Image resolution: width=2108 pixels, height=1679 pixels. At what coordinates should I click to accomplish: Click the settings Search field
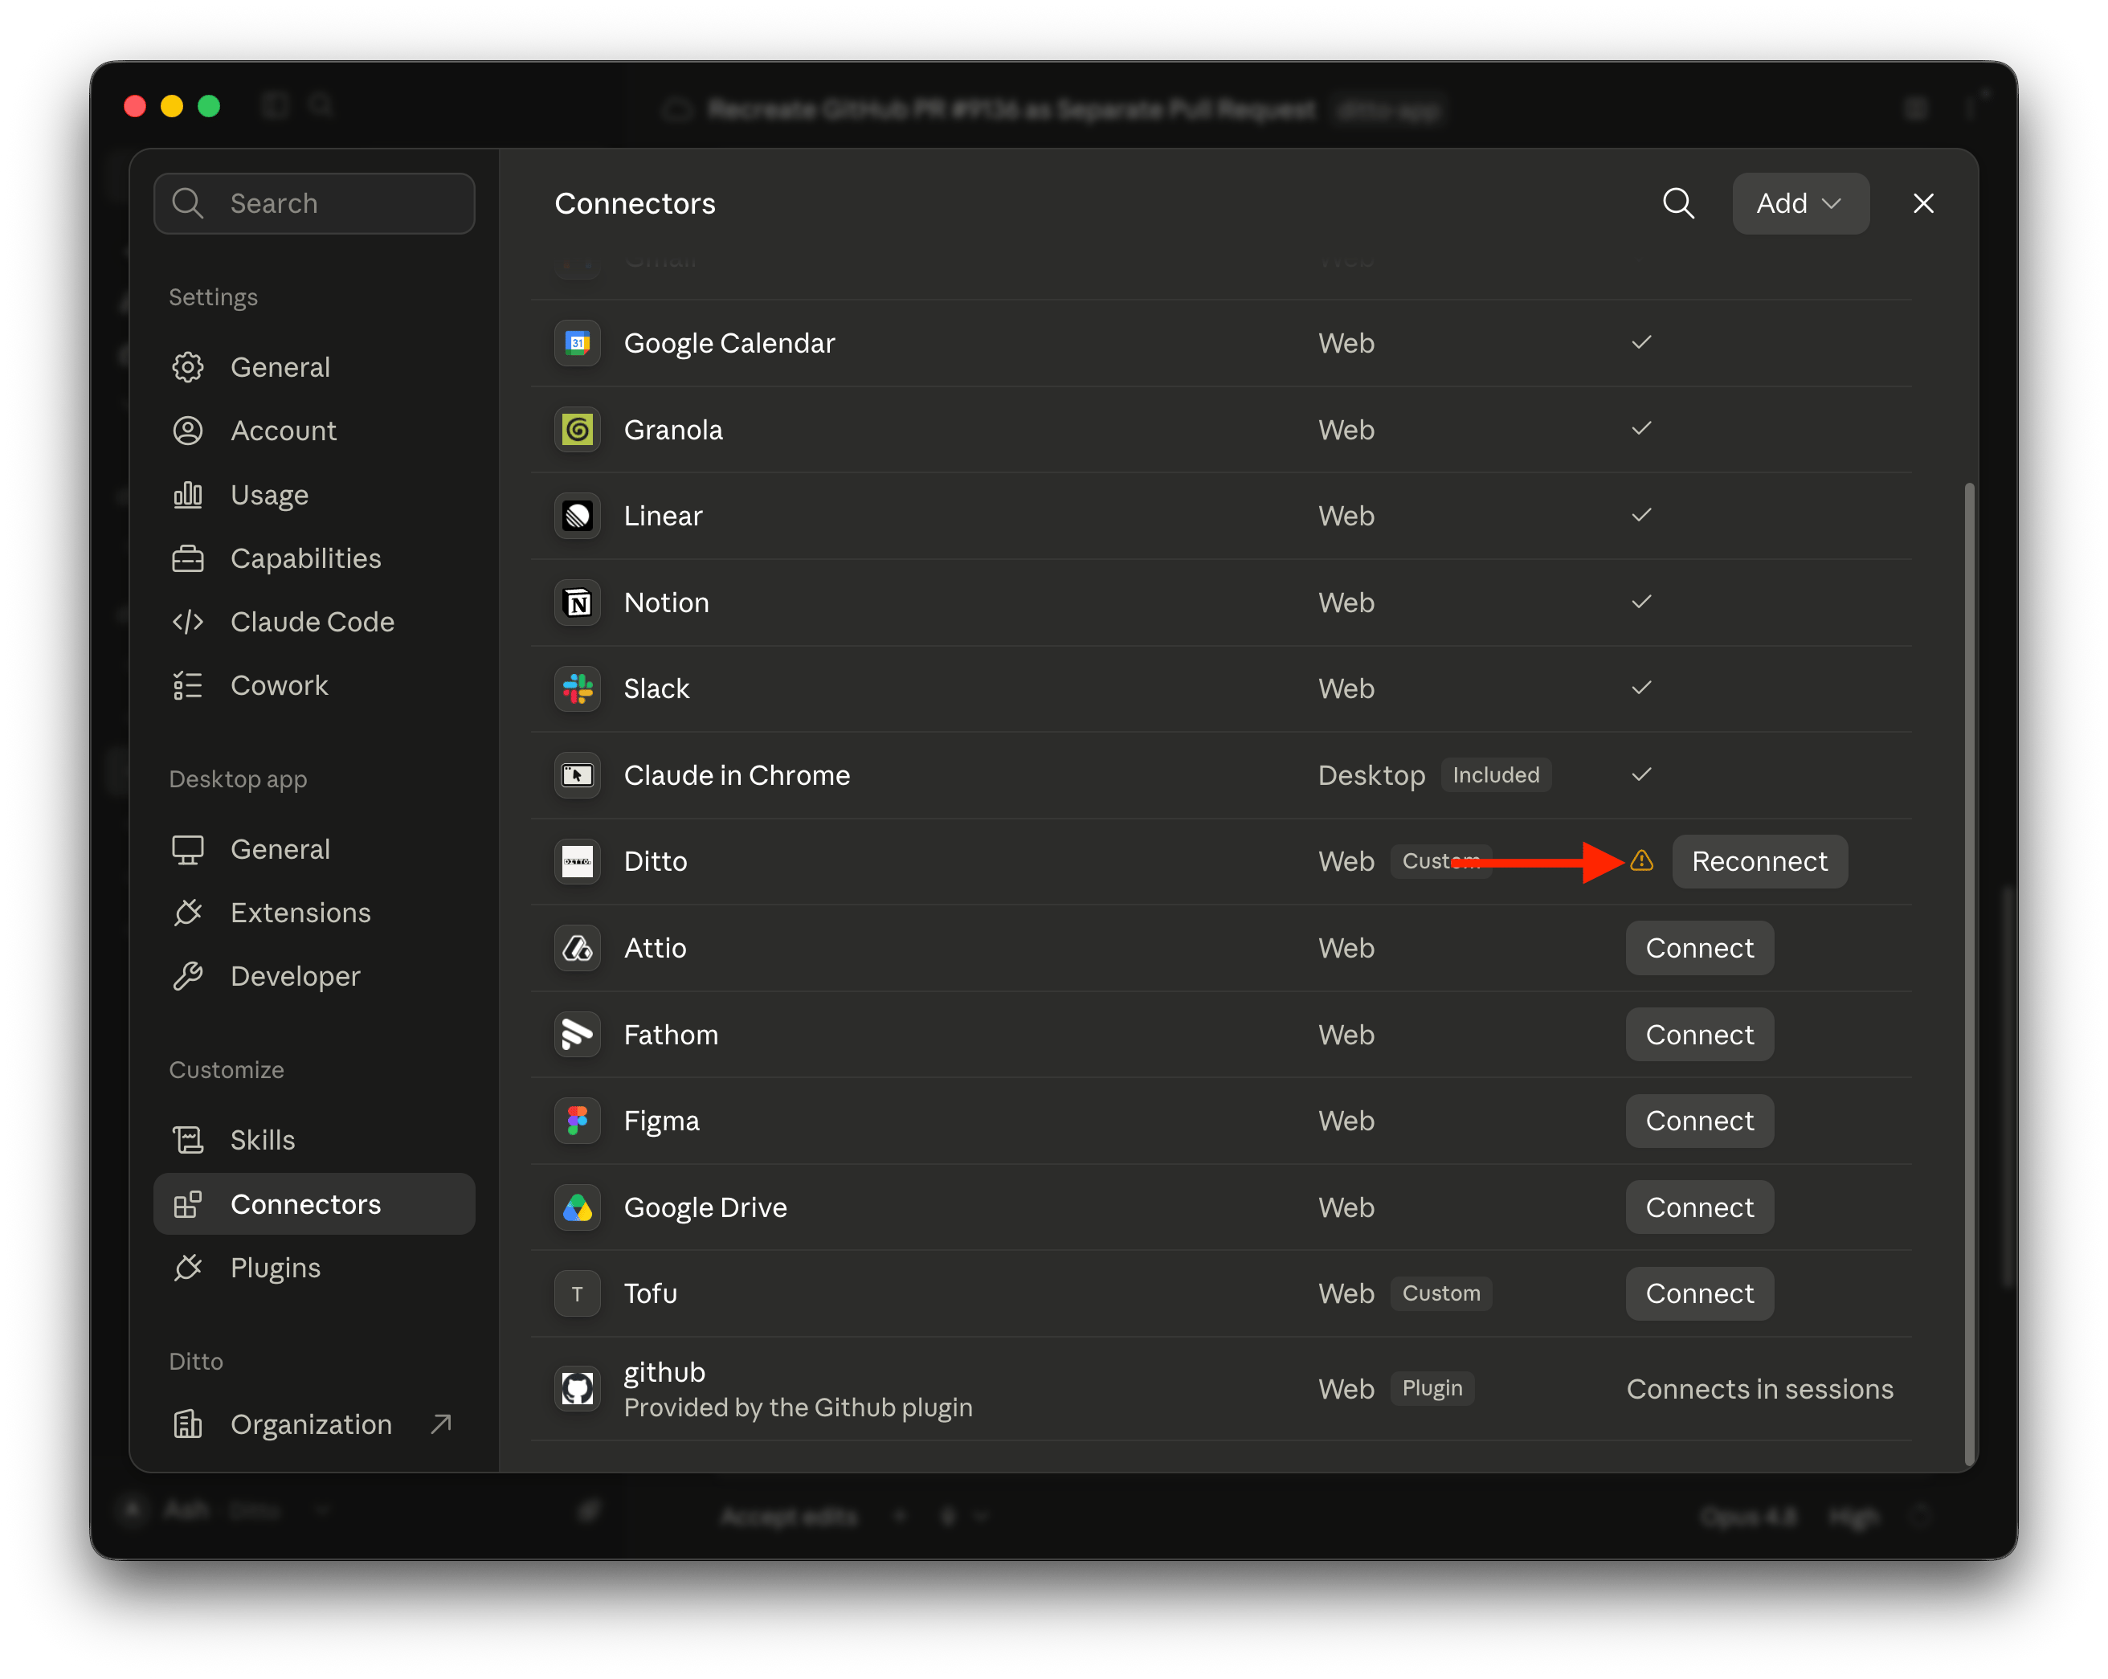point(314,203)
